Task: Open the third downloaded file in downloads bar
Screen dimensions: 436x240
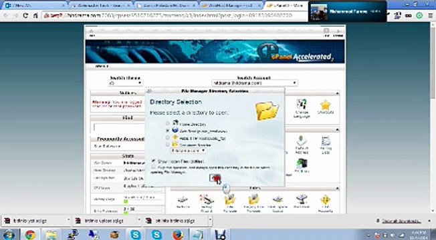Action: click(x=175, y=221)
